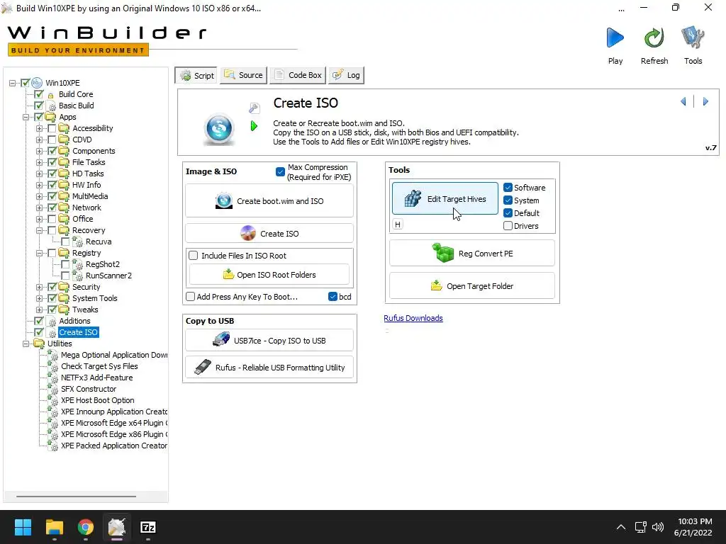The image size is (726, 544).
Task: Click the RegShot2 script icon
Action: (78, 264)
